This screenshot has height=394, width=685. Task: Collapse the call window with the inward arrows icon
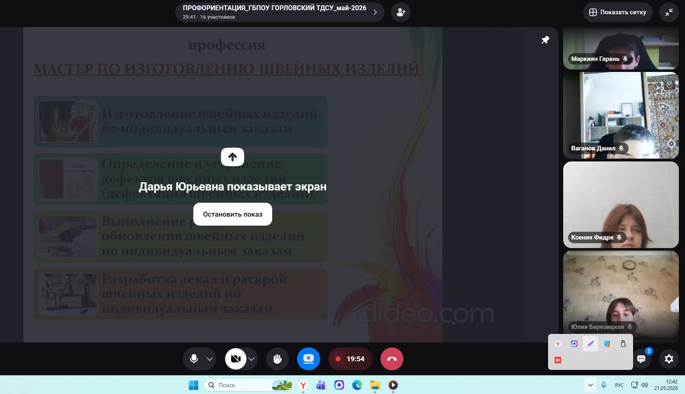pos(669,12)
